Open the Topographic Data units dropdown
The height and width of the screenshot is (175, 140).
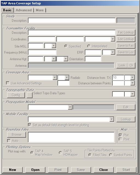133,94
